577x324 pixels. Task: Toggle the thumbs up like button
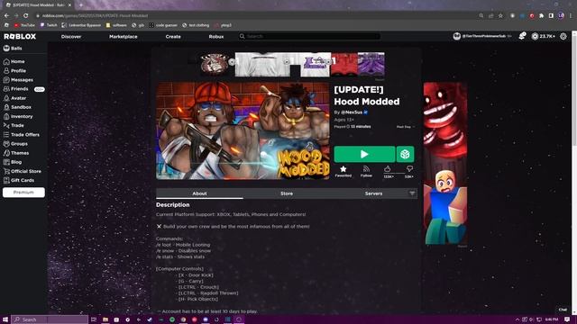(387, 168)
